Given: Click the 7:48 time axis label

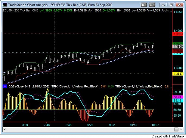Looking at the screenshot, I should (x=47, y=125).
